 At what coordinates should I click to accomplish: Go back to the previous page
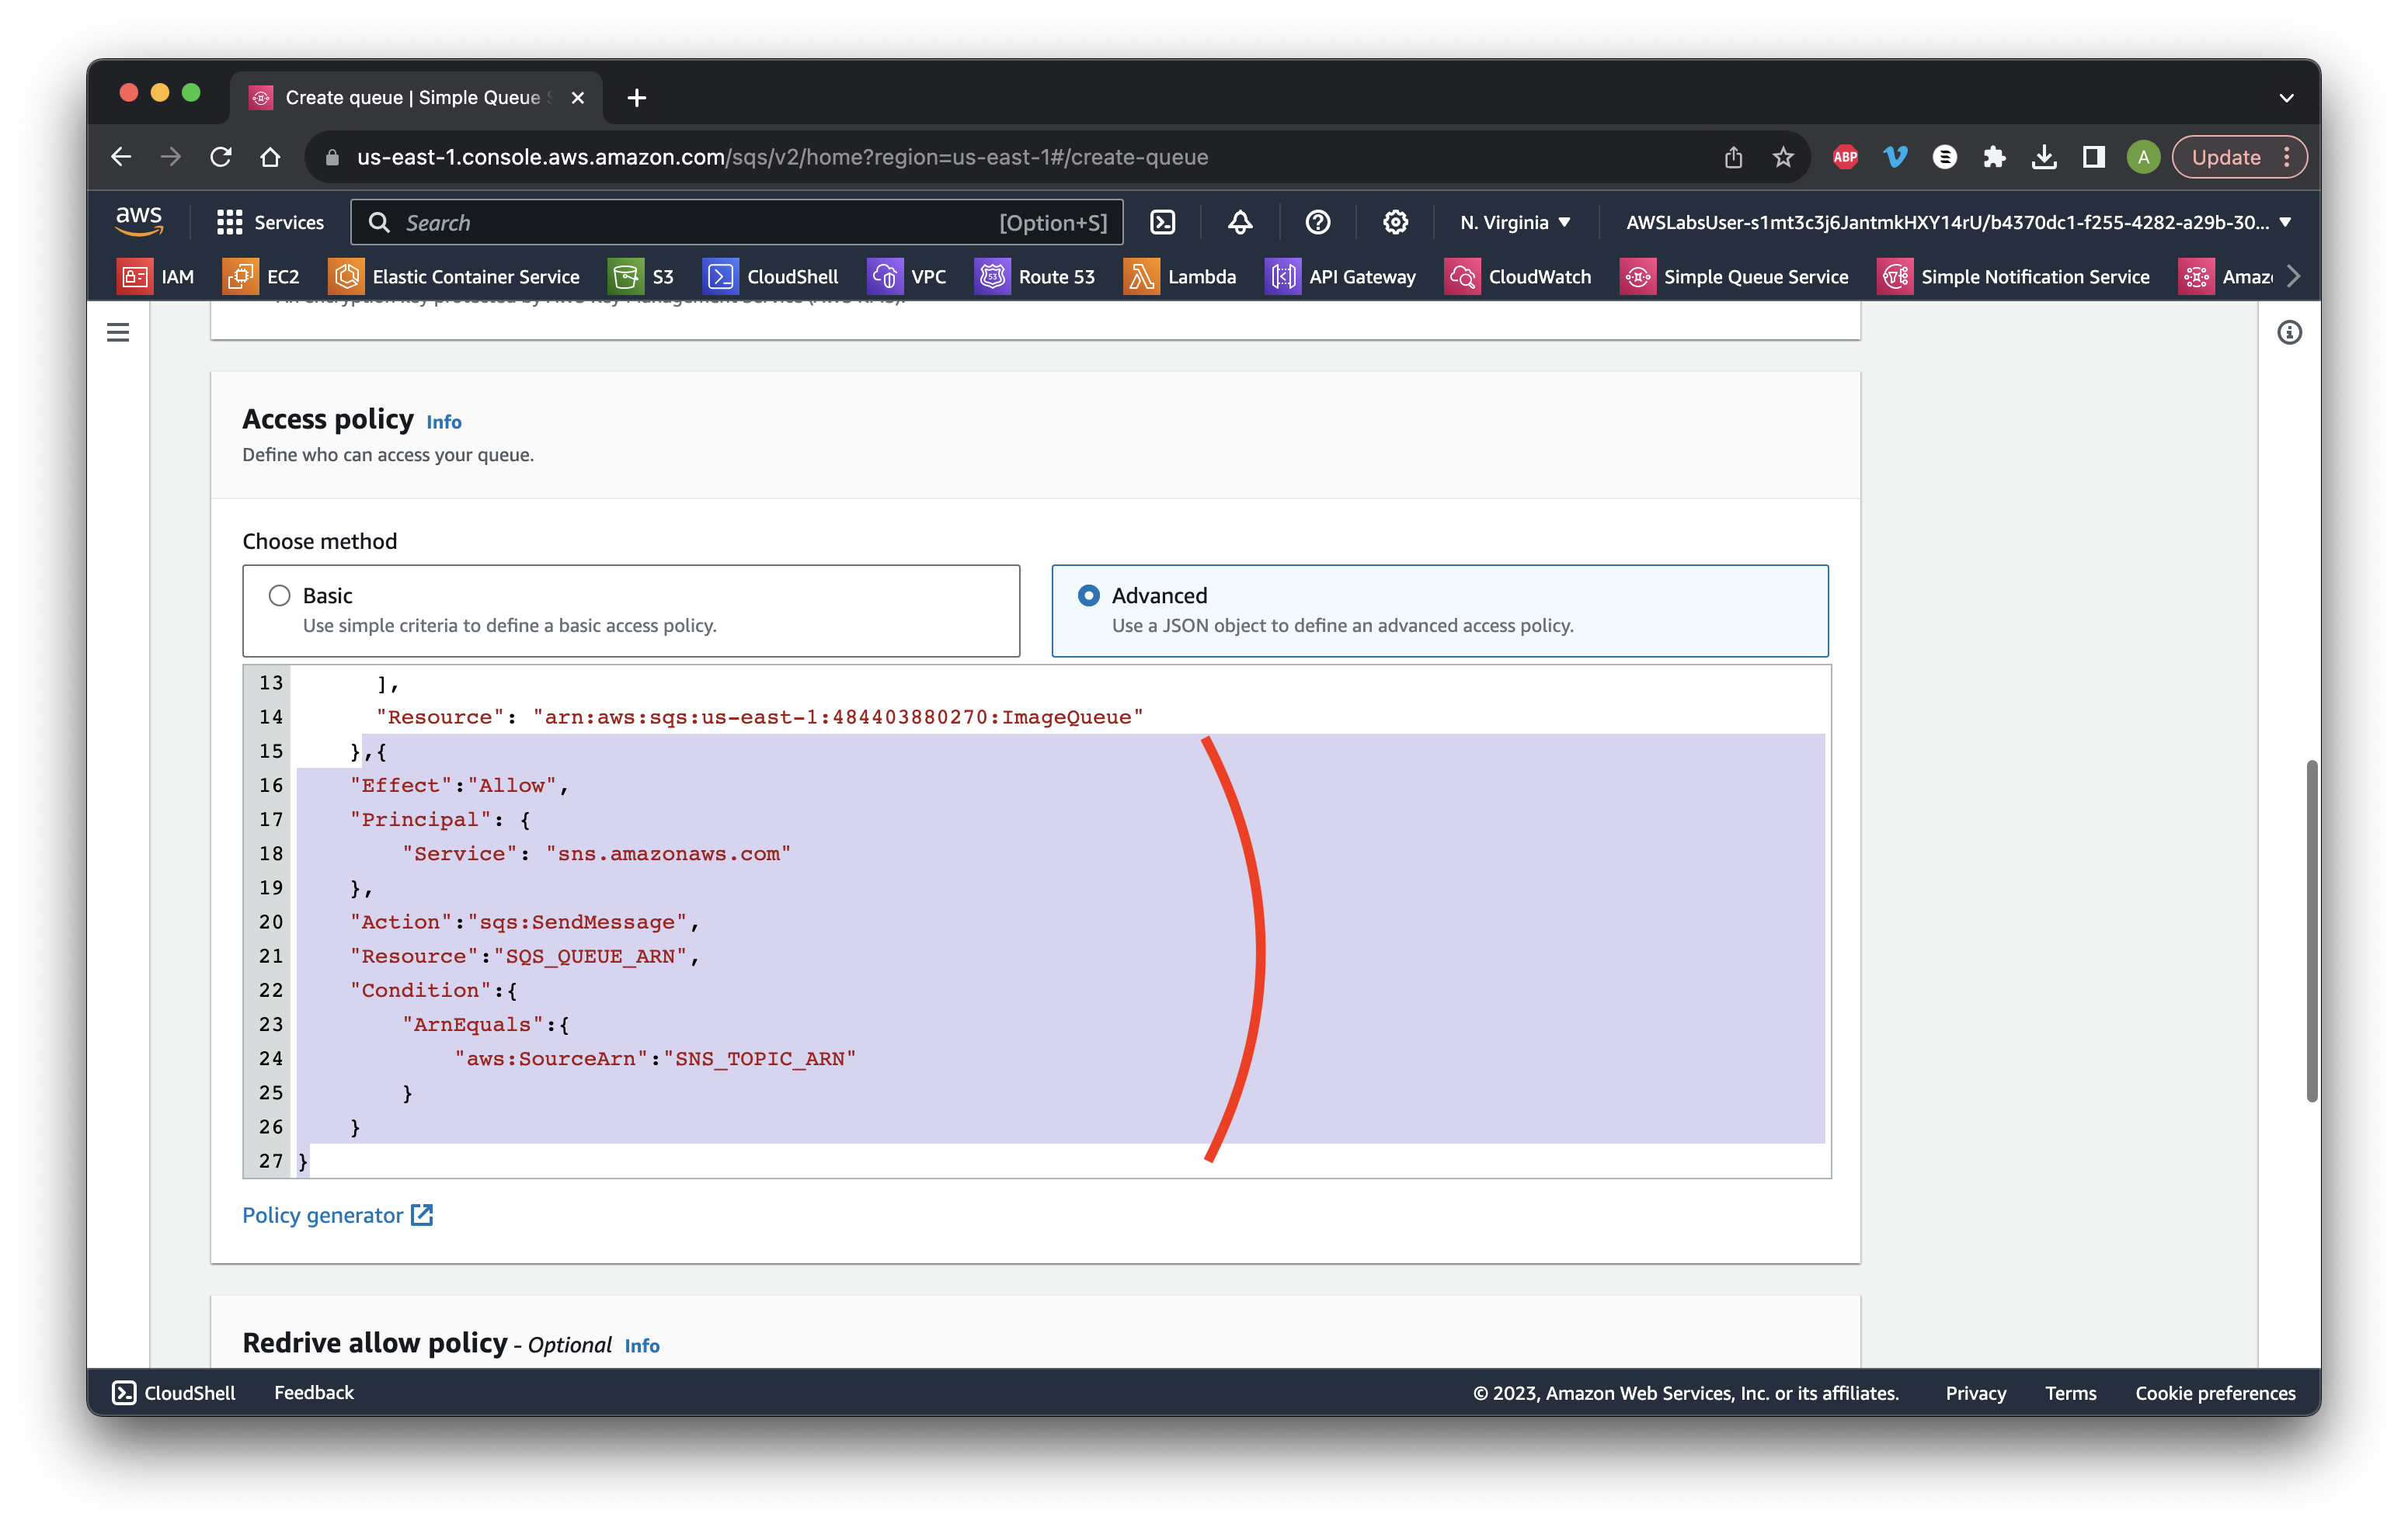click(x=121, y=157)
